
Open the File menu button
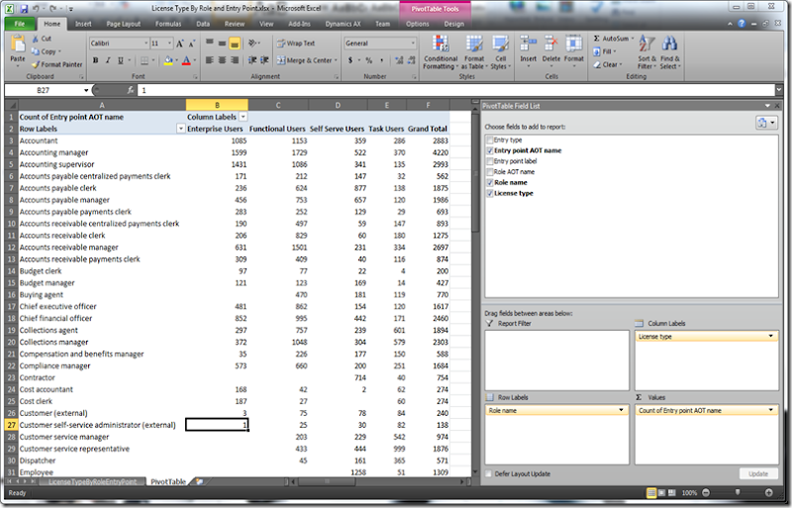[x=20, y=23]
